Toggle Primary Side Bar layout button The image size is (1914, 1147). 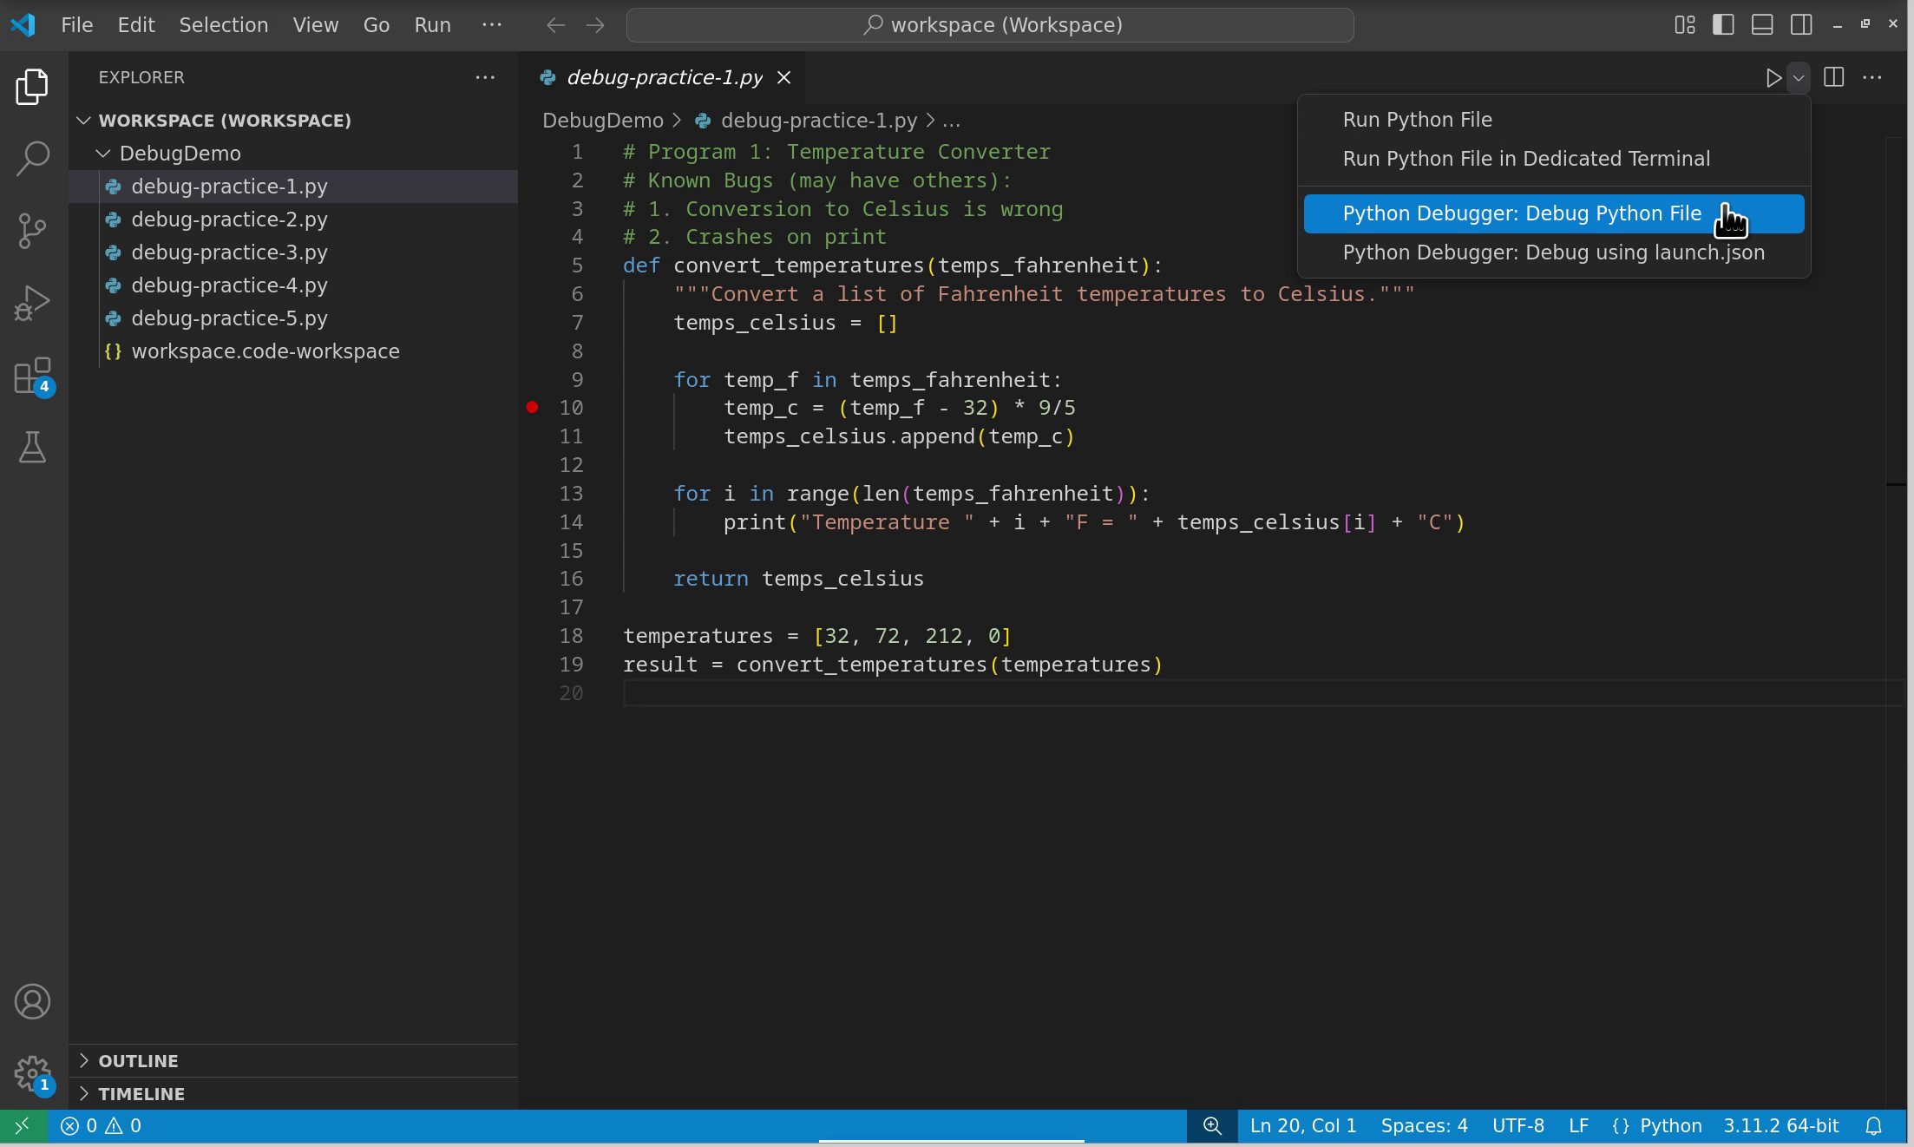point(1723,25)
